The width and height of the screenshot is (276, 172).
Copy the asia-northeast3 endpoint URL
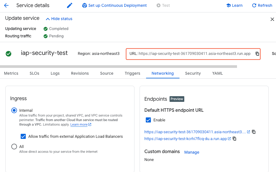point(254,132)
